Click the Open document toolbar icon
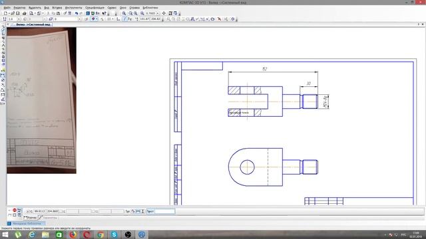Viewport: 426px width, 239px height. [x=13, y=13]
